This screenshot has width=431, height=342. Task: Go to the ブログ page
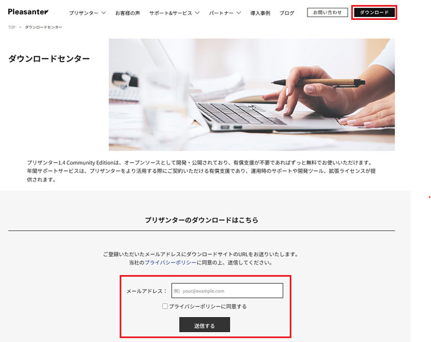tap(287, 13)
